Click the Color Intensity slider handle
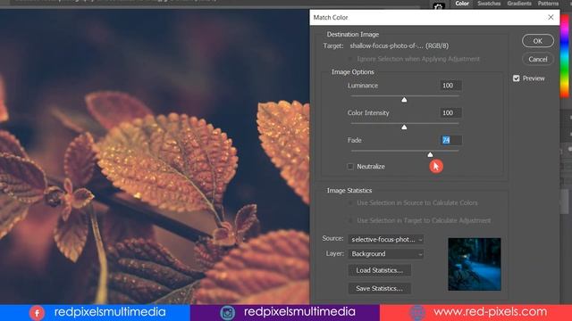 coord(404,127)
